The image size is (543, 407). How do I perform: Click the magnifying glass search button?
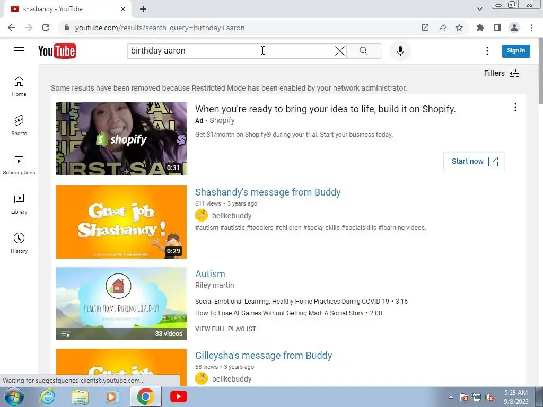pyautogui.click(x=364, y=51)
